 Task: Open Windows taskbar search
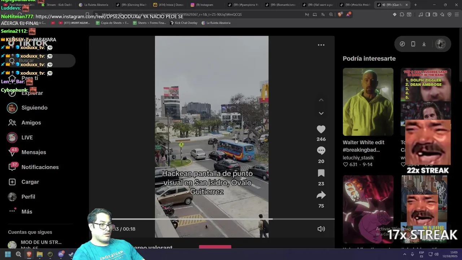coord(18,254)
